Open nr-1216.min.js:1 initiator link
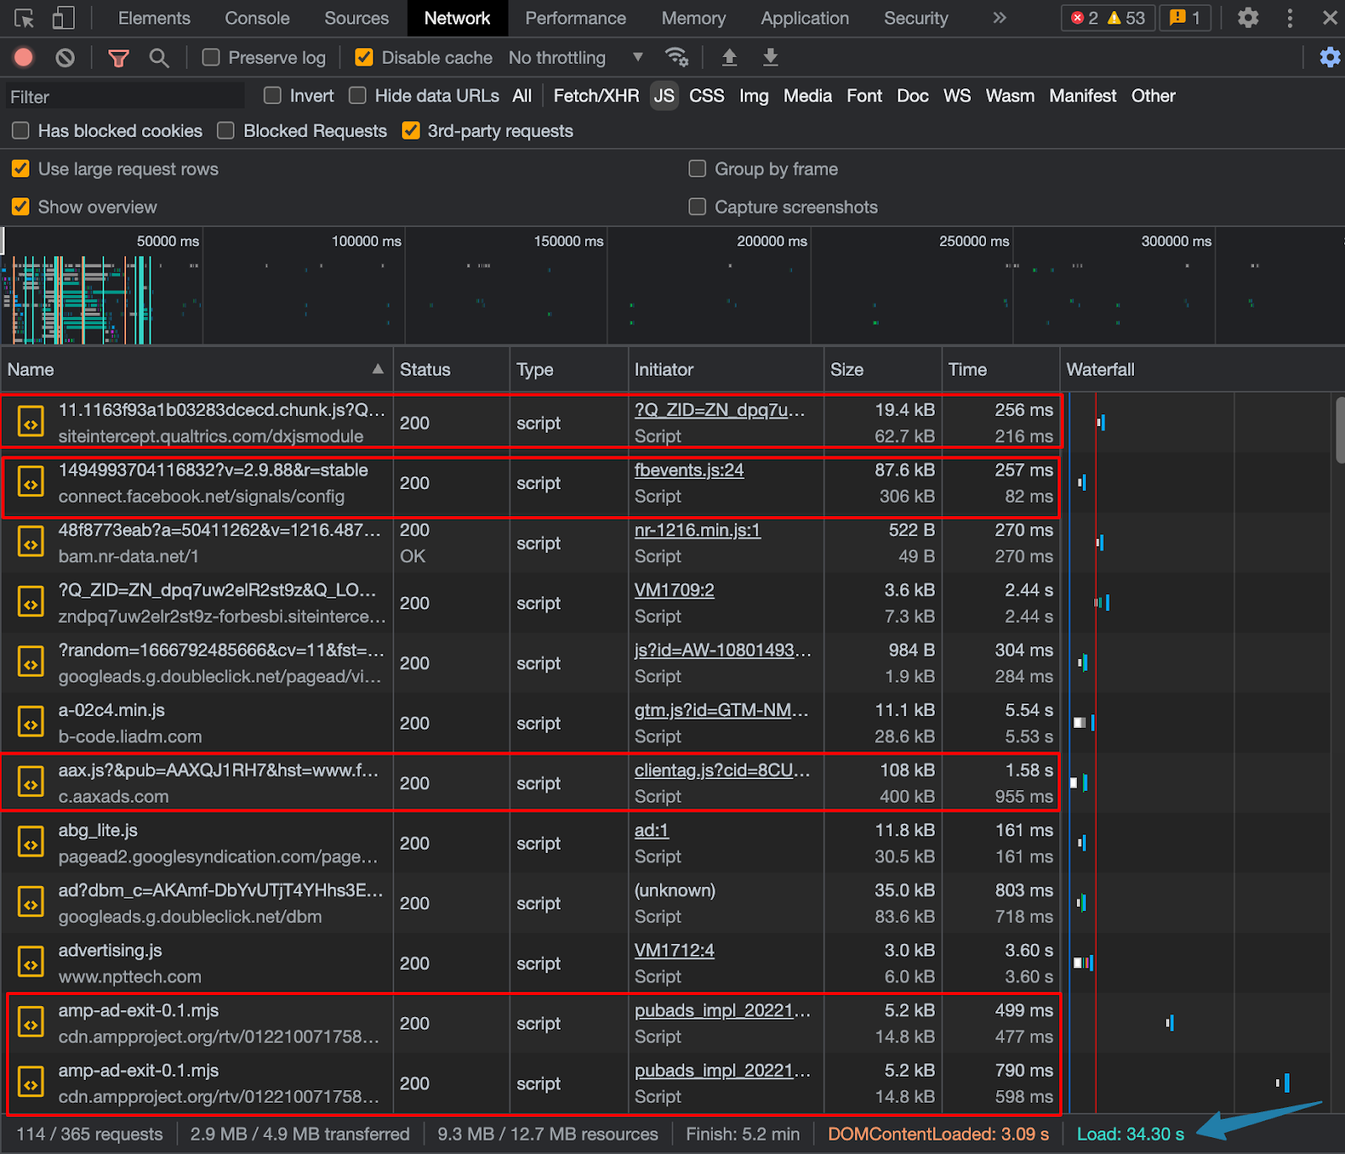Screen dimensions: 1345x1154 click(x=698, y=530)
